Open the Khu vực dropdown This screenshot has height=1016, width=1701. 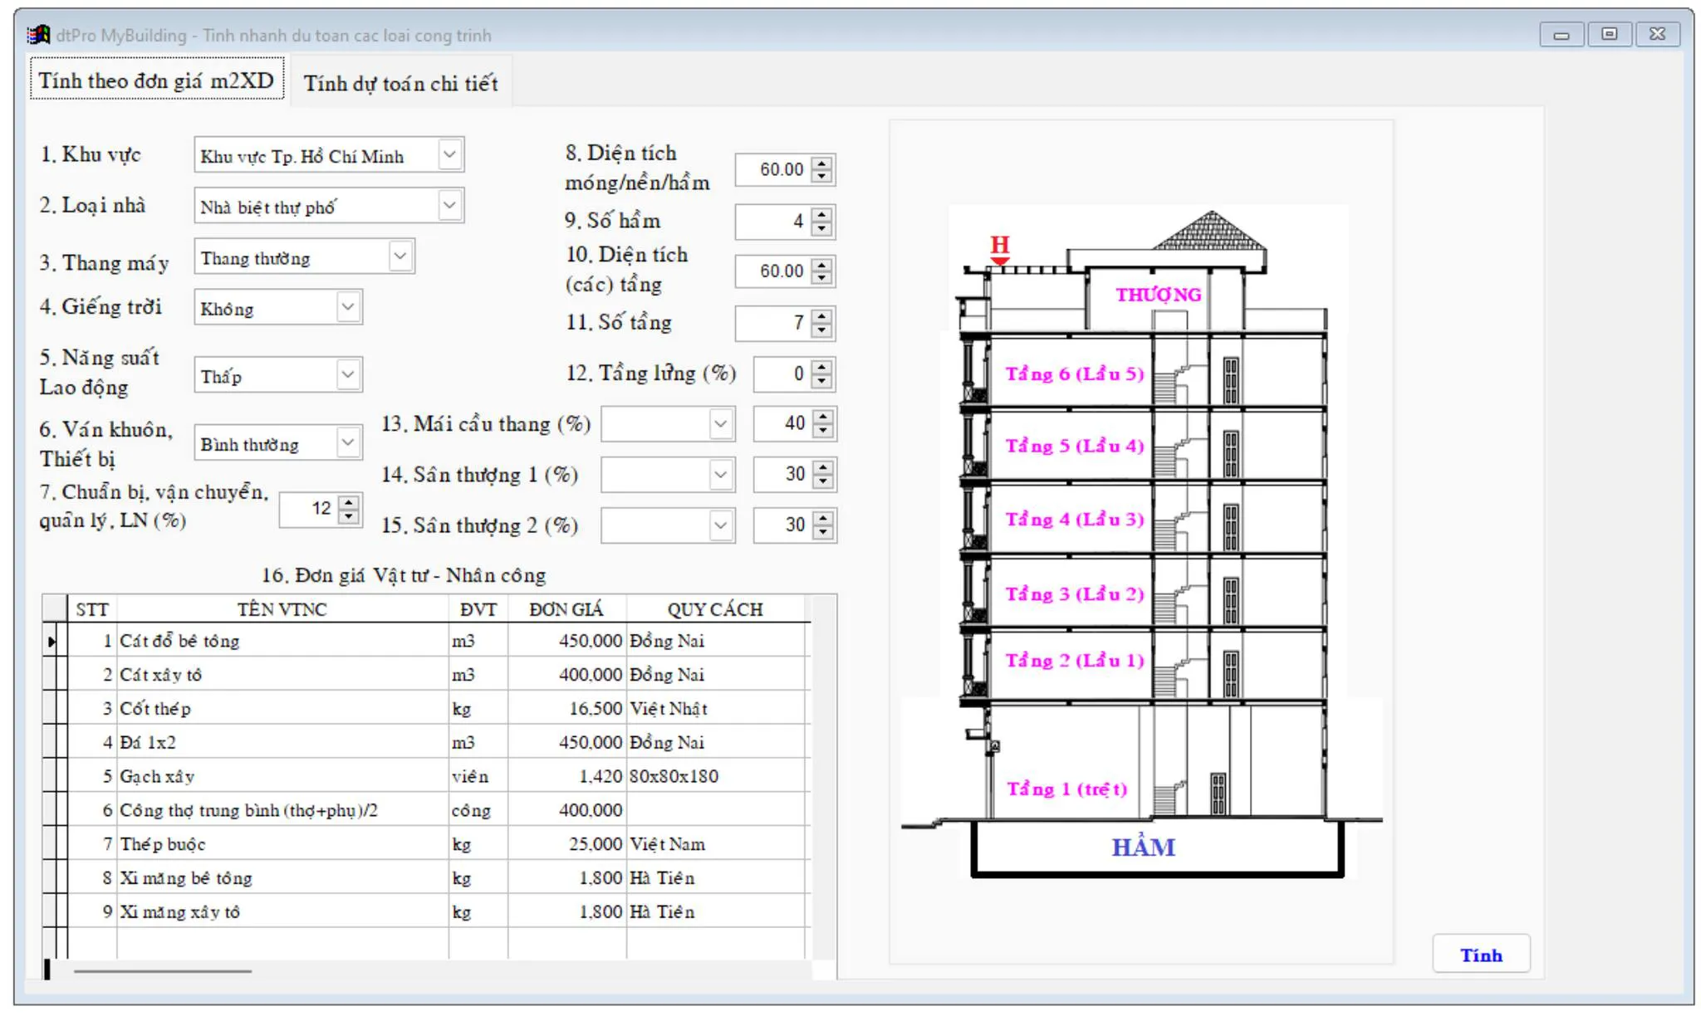(x=449, y=155)
